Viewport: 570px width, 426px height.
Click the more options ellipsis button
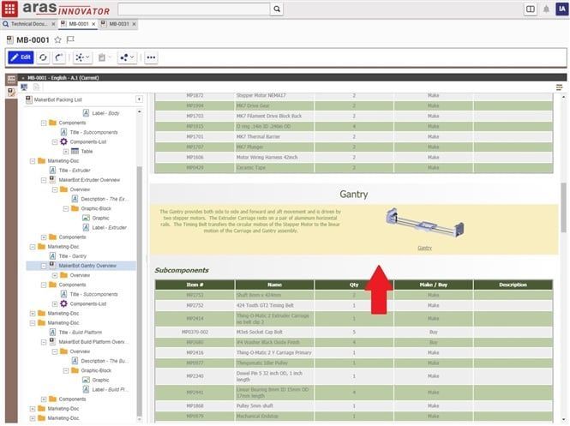(151, 57)
